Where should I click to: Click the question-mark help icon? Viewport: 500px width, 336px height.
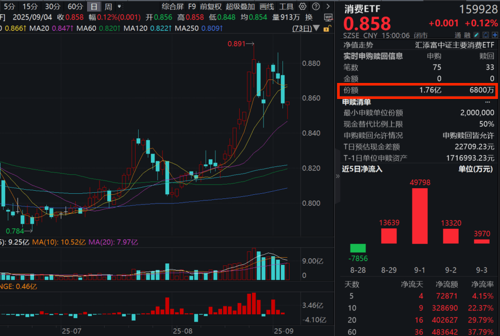[315, 7]
